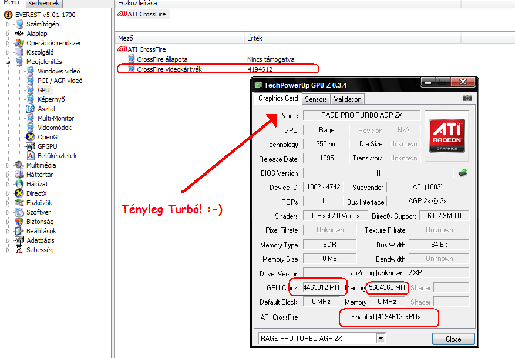Image resolution: width=515 pixels, height=358 pixels.
Task: Open the Betűkészletek fonts icon
Action: click(x=31, y=156)
